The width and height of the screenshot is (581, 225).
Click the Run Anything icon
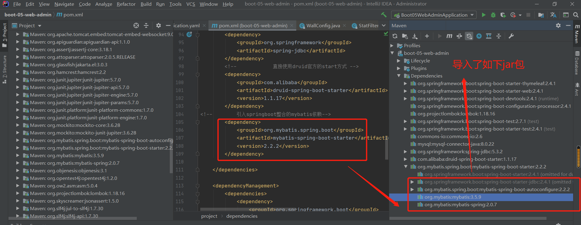pos(566,15)
